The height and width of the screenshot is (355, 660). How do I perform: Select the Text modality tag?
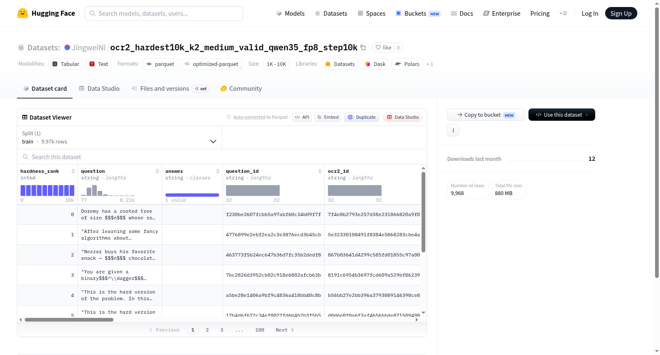point(99,64)
